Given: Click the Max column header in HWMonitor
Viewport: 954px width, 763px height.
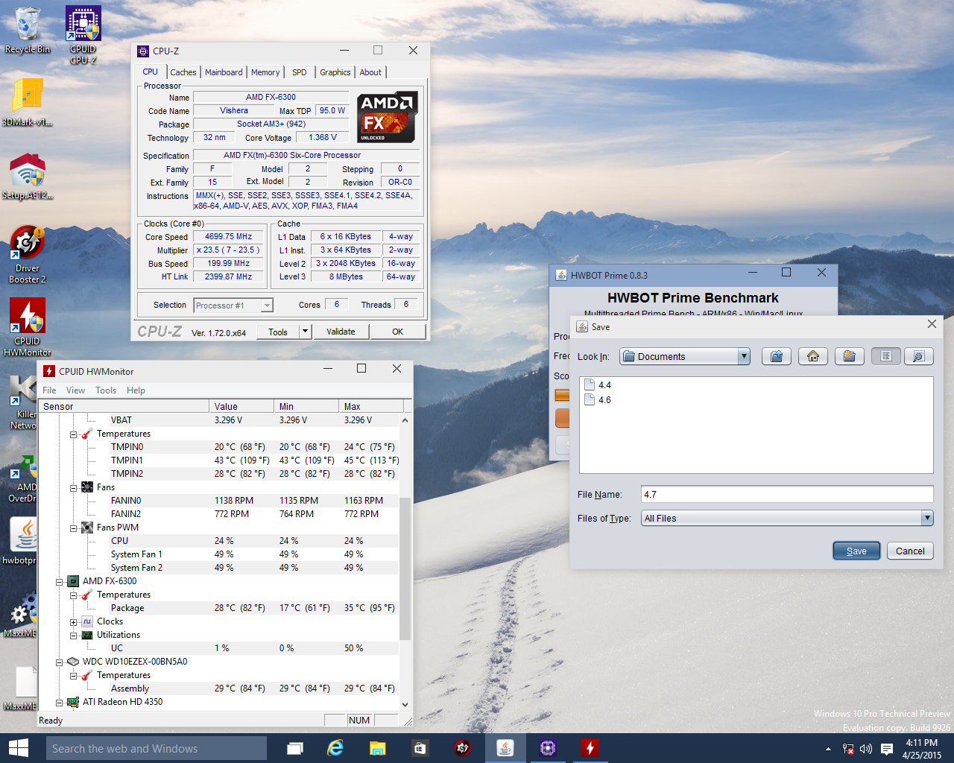Looking at the screenshot, I should pyautogui.click(x=370, y=406).
